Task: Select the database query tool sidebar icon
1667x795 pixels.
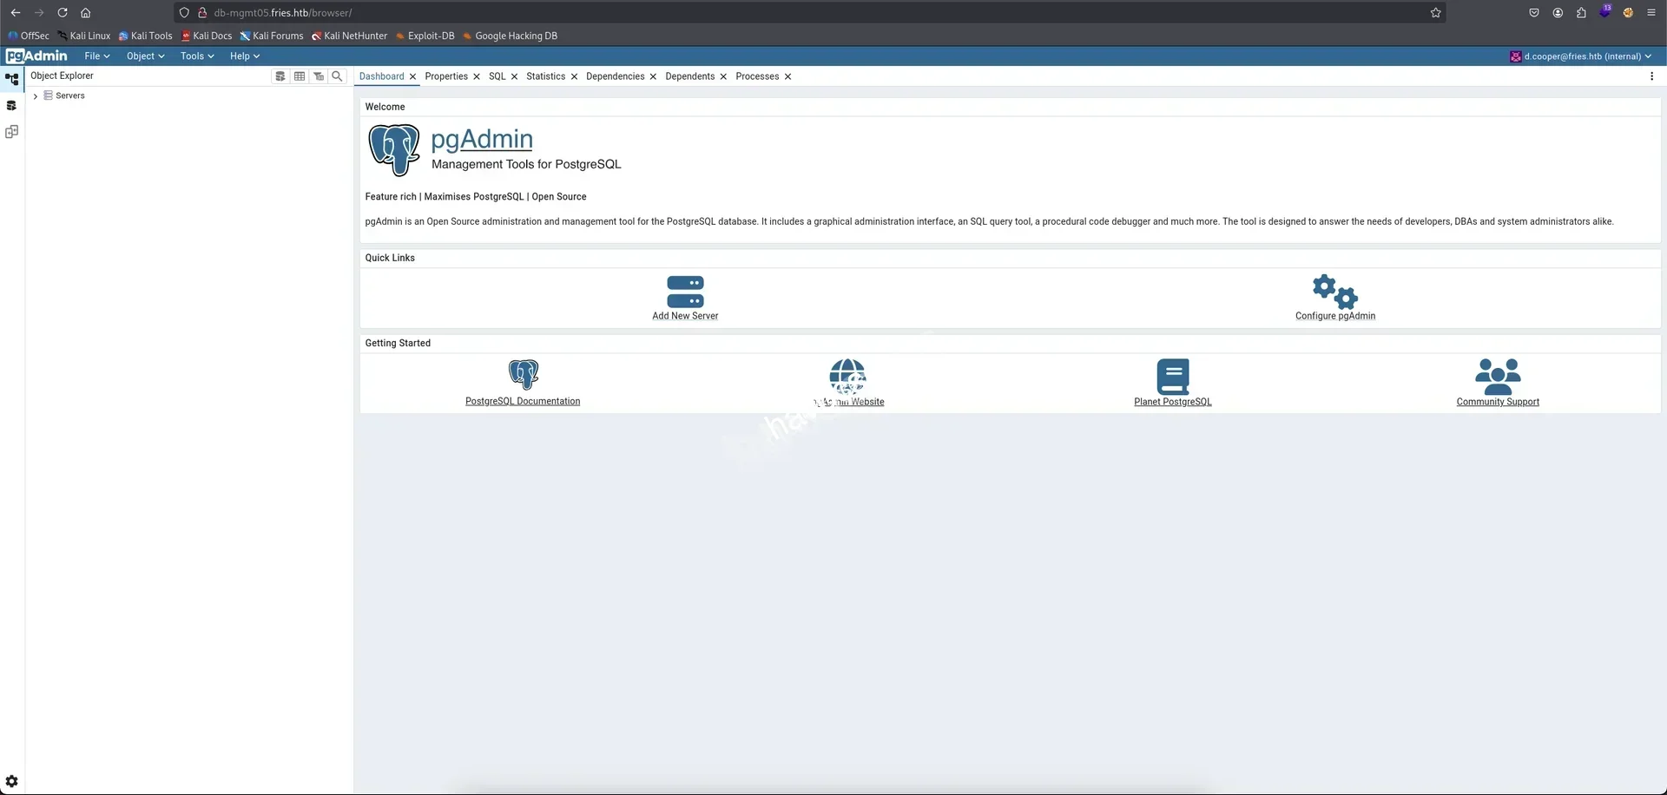Action: pos(11,105)
